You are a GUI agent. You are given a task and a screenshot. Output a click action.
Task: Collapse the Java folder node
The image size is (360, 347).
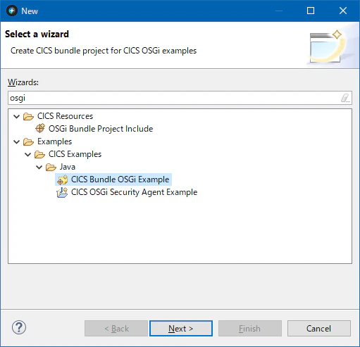[39, 167]
